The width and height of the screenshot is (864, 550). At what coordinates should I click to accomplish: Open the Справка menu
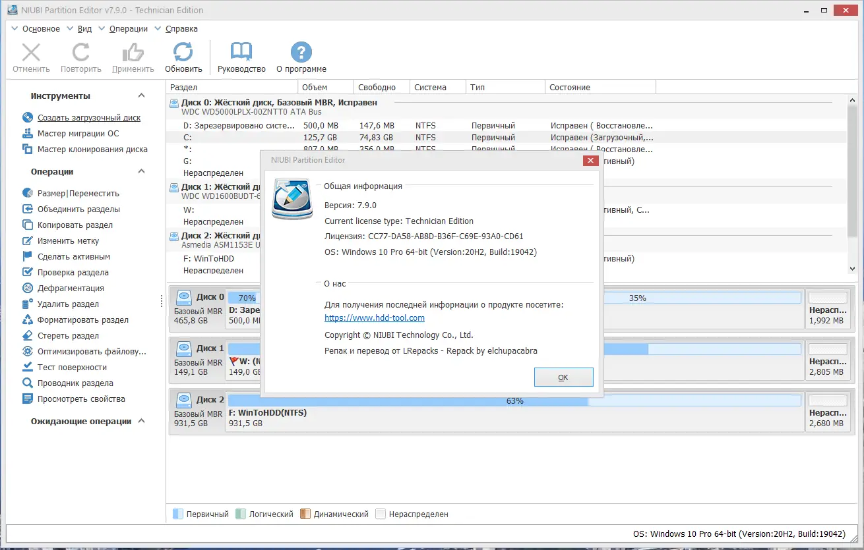181,29
